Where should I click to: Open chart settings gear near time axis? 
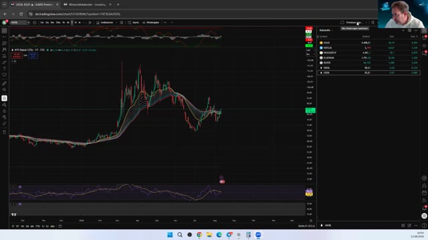(310, 221)
